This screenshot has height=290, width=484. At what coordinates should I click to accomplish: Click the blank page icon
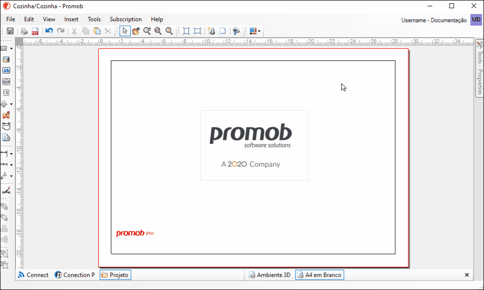[x=223, y=31]
